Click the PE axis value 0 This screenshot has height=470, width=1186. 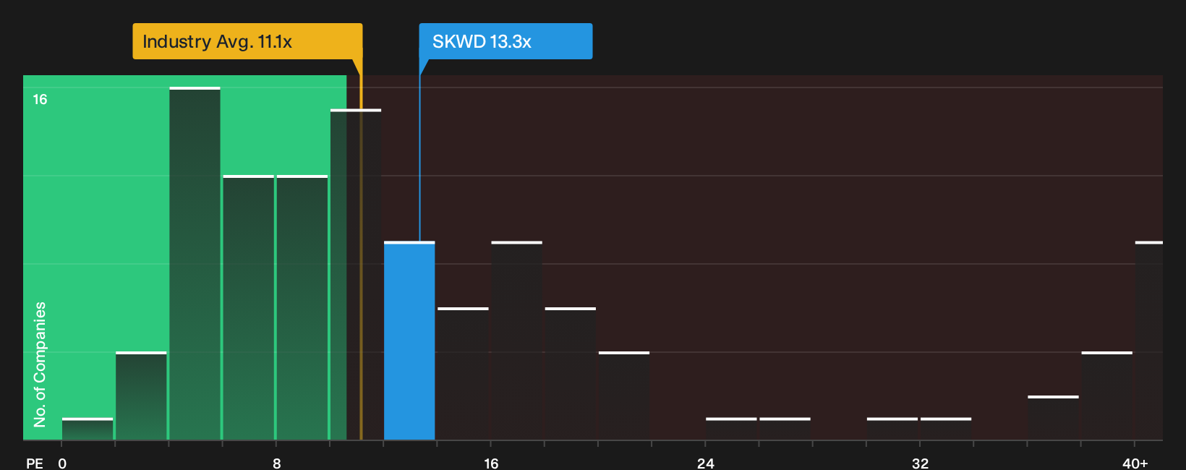(x=62, y=463)
